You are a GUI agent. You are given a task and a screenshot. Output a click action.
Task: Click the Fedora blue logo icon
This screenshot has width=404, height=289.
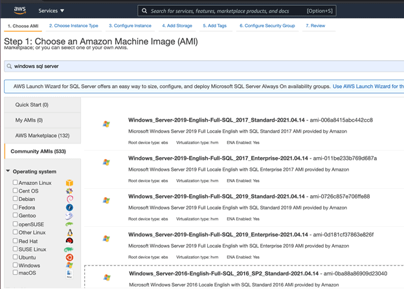point(69,208)
